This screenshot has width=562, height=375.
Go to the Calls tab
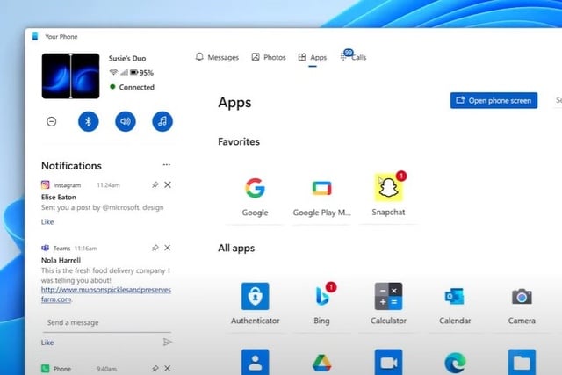[354, 57]
